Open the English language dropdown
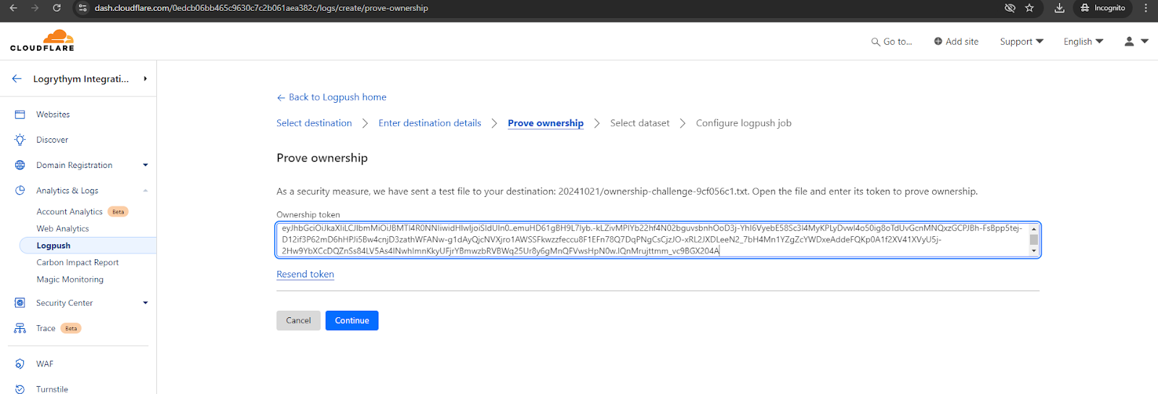 (x=1083, y=41)
